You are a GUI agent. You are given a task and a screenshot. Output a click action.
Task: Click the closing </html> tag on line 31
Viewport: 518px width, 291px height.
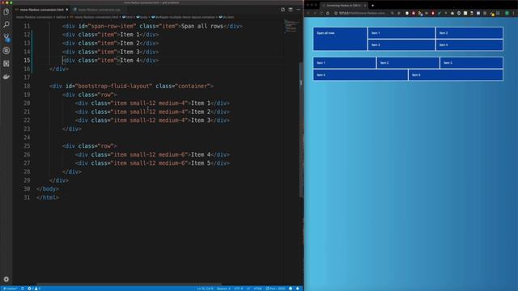click(48, 197)
